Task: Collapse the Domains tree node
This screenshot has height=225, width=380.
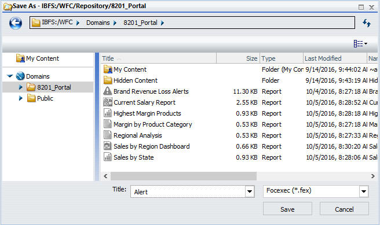Action: point(10,76)
